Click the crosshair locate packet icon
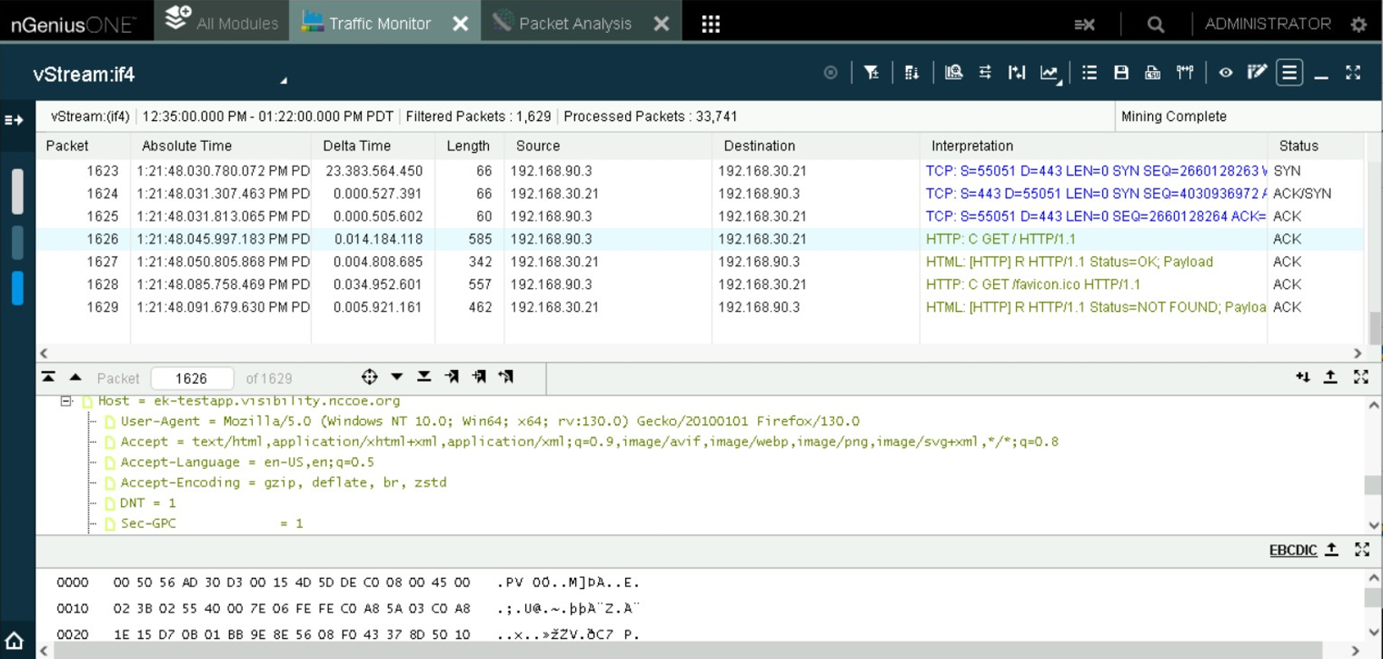The height and width of the screenshot is (659, 1383). [369, 378]
